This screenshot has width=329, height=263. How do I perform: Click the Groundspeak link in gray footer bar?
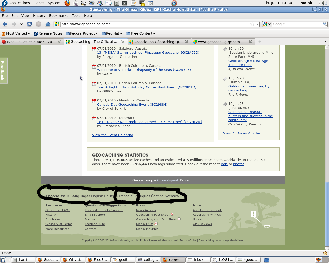168,180
